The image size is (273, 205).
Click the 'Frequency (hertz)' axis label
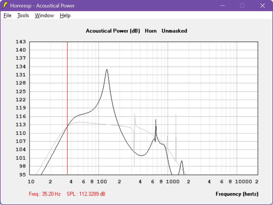click(237, 194)
